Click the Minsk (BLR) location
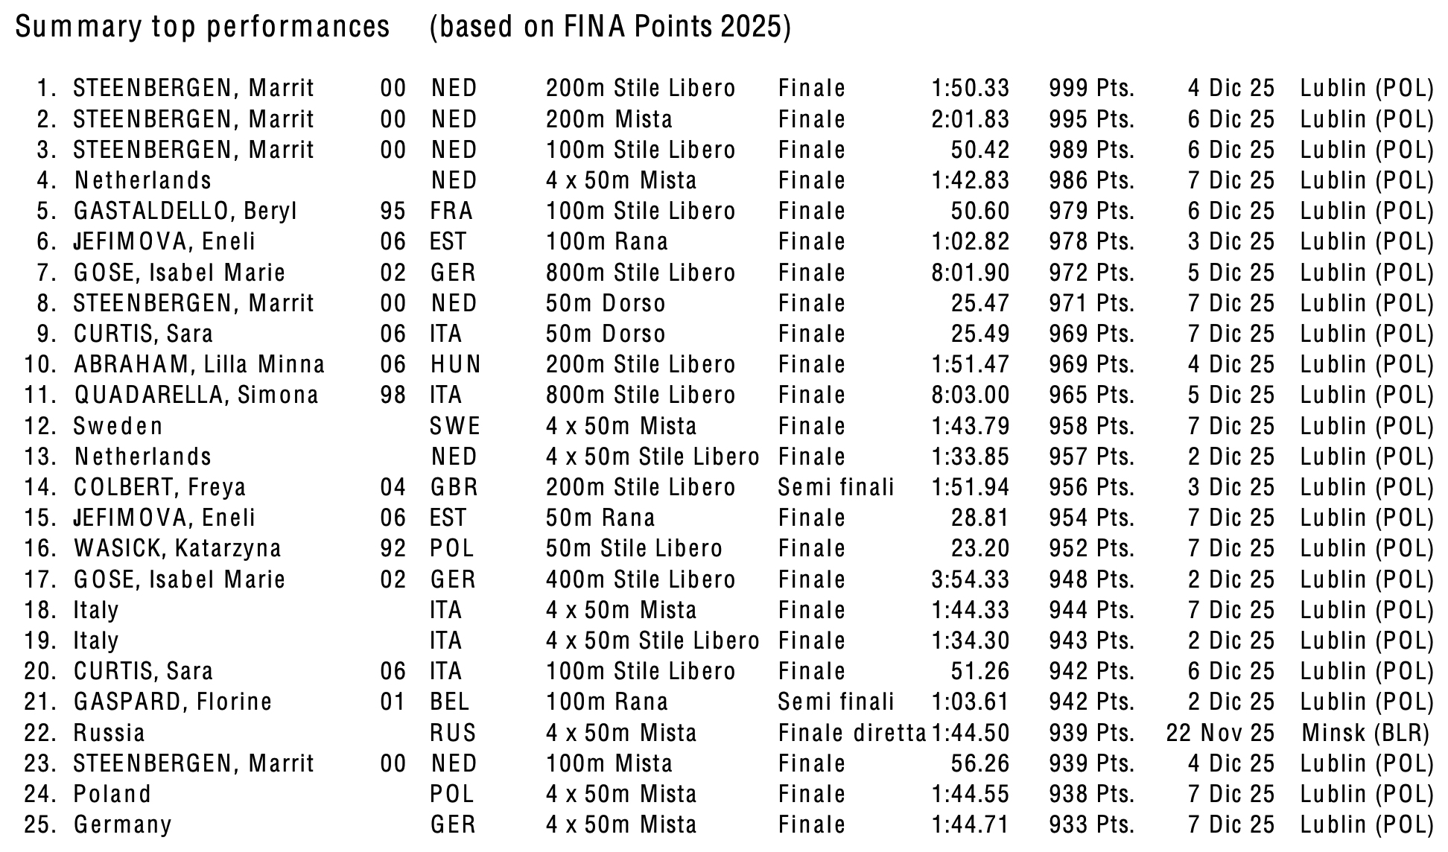The image size is (1448, 852). click(x=1365, y=734)
